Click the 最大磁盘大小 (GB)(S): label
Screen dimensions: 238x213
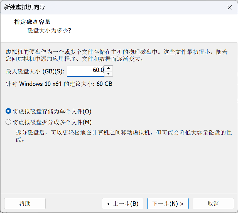pyautogui.click(x=35, y=71)
